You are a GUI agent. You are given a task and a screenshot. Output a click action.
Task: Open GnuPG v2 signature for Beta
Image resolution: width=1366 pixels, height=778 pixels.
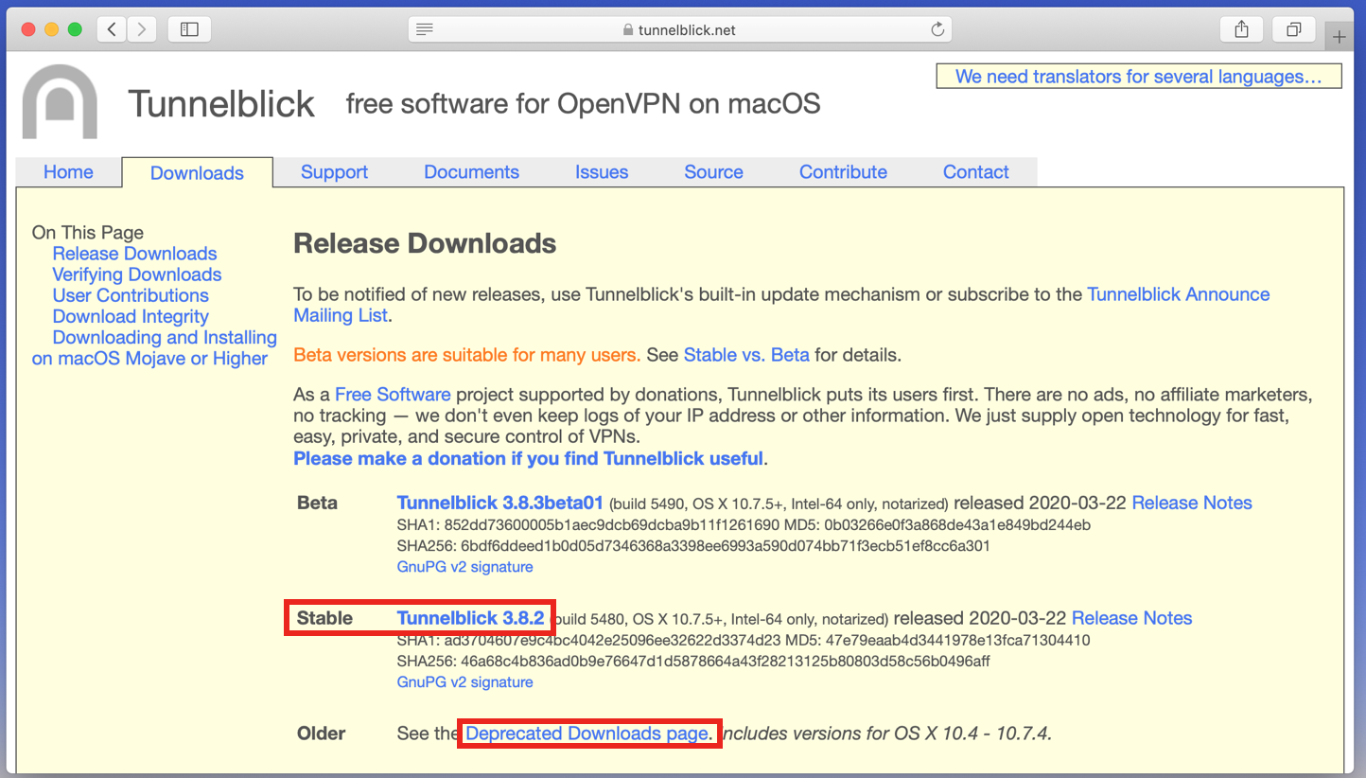coord(464,567)
